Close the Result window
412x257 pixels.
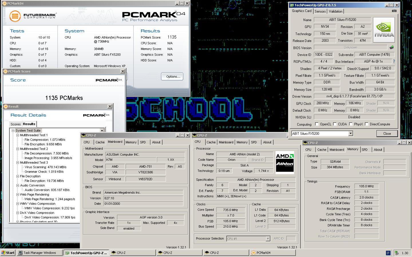click(x=110, y=107)
